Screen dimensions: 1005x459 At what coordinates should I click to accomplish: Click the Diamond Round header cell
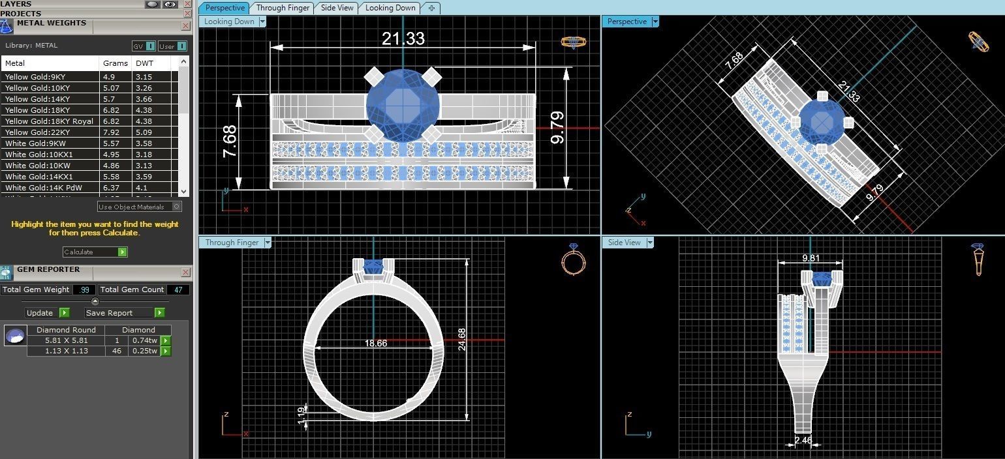pyautogui.click(x=66, y=330)
